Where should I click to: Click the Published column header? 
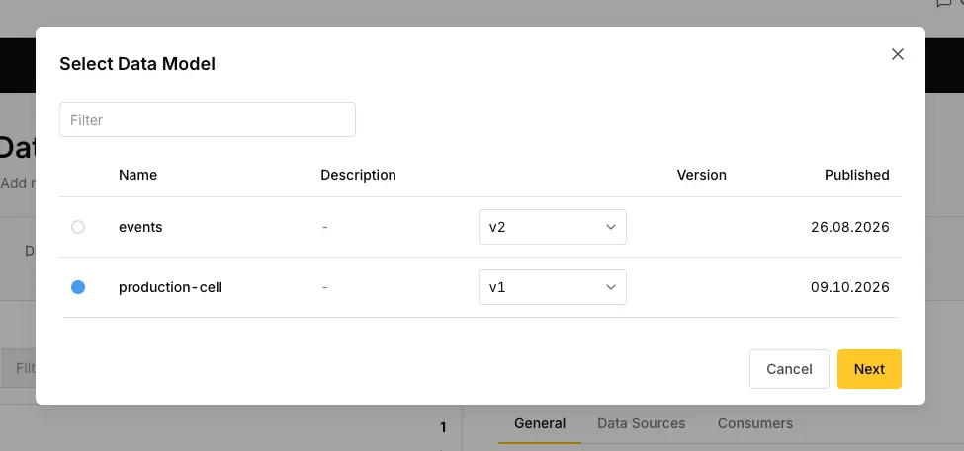[x=857, y=175]
